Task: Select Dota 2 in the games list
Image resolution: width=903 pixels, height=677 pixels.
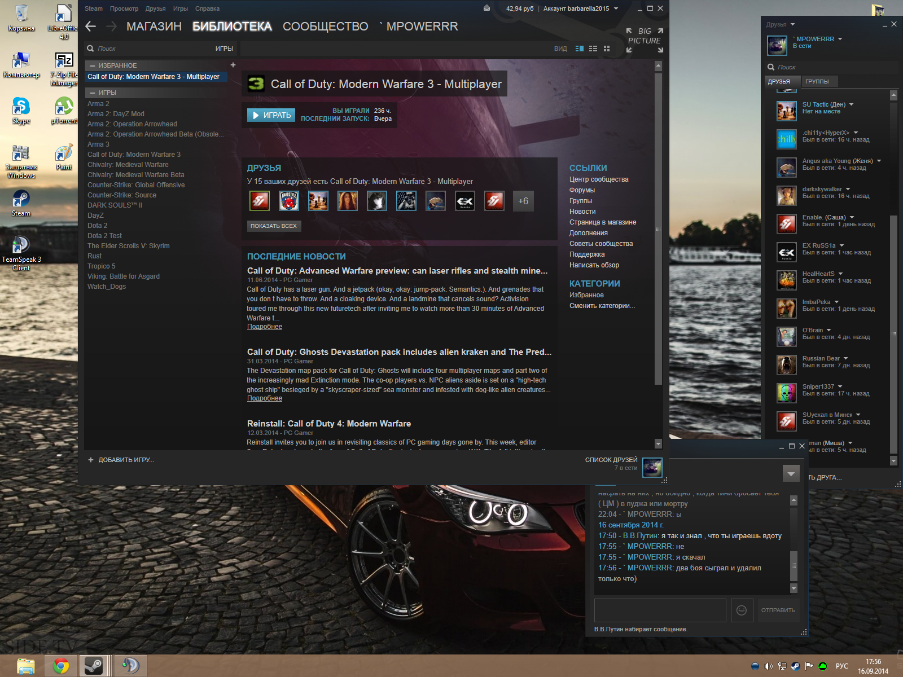Action: click(97, 226)
